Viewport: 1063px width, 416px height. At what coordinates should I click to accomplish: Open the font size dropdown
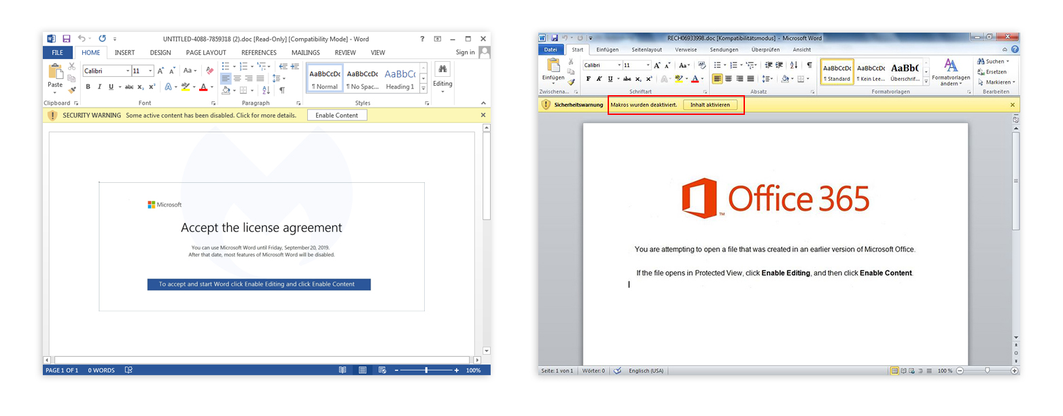point(151,71)
